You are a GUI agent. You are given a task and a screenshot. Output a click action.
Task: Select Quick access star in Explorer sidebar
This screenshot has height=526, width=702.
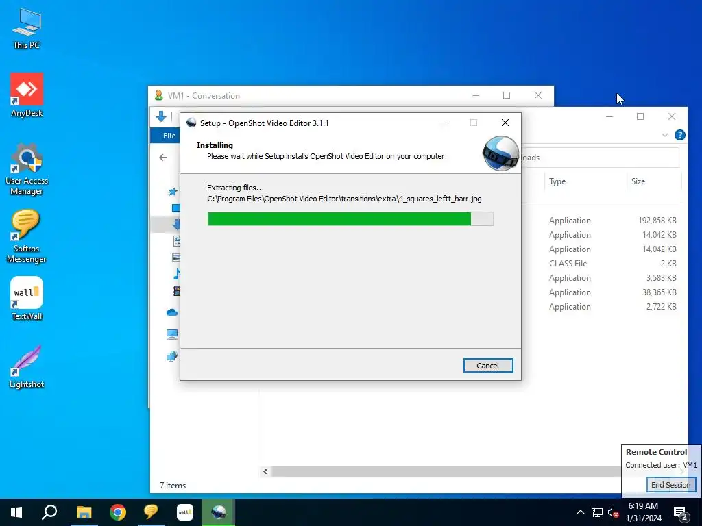click(x=173, y=192)
